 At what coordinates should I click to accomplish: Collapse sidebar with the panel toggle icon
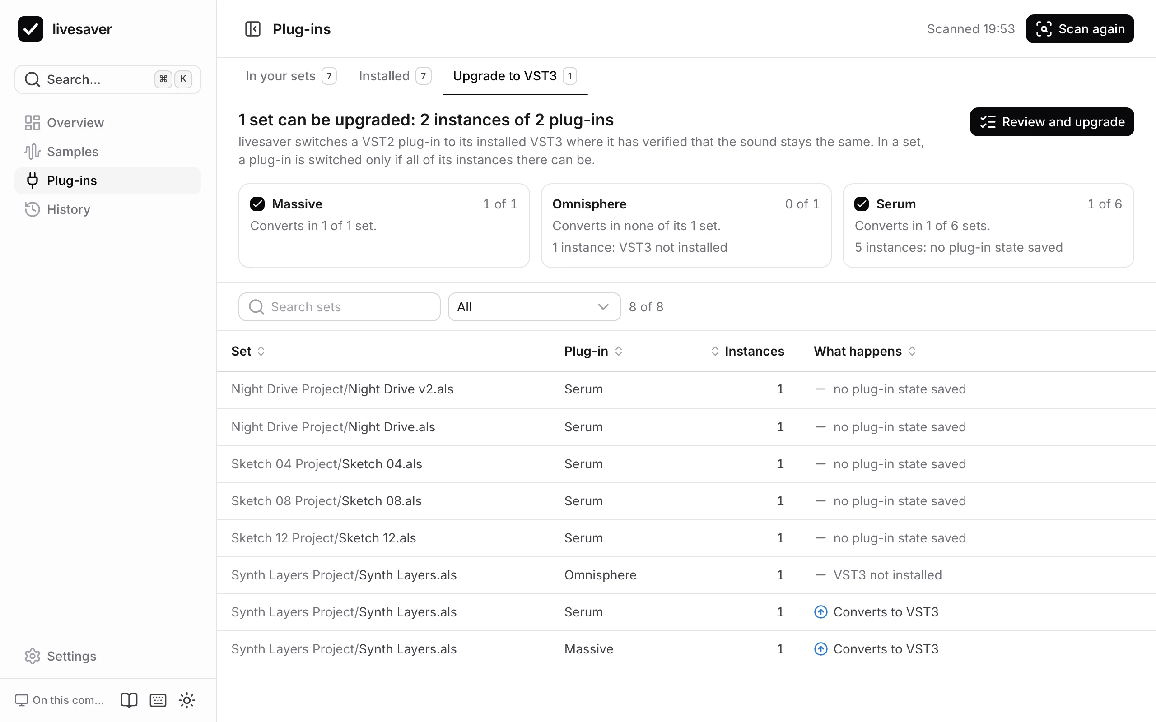coord(253,29)
